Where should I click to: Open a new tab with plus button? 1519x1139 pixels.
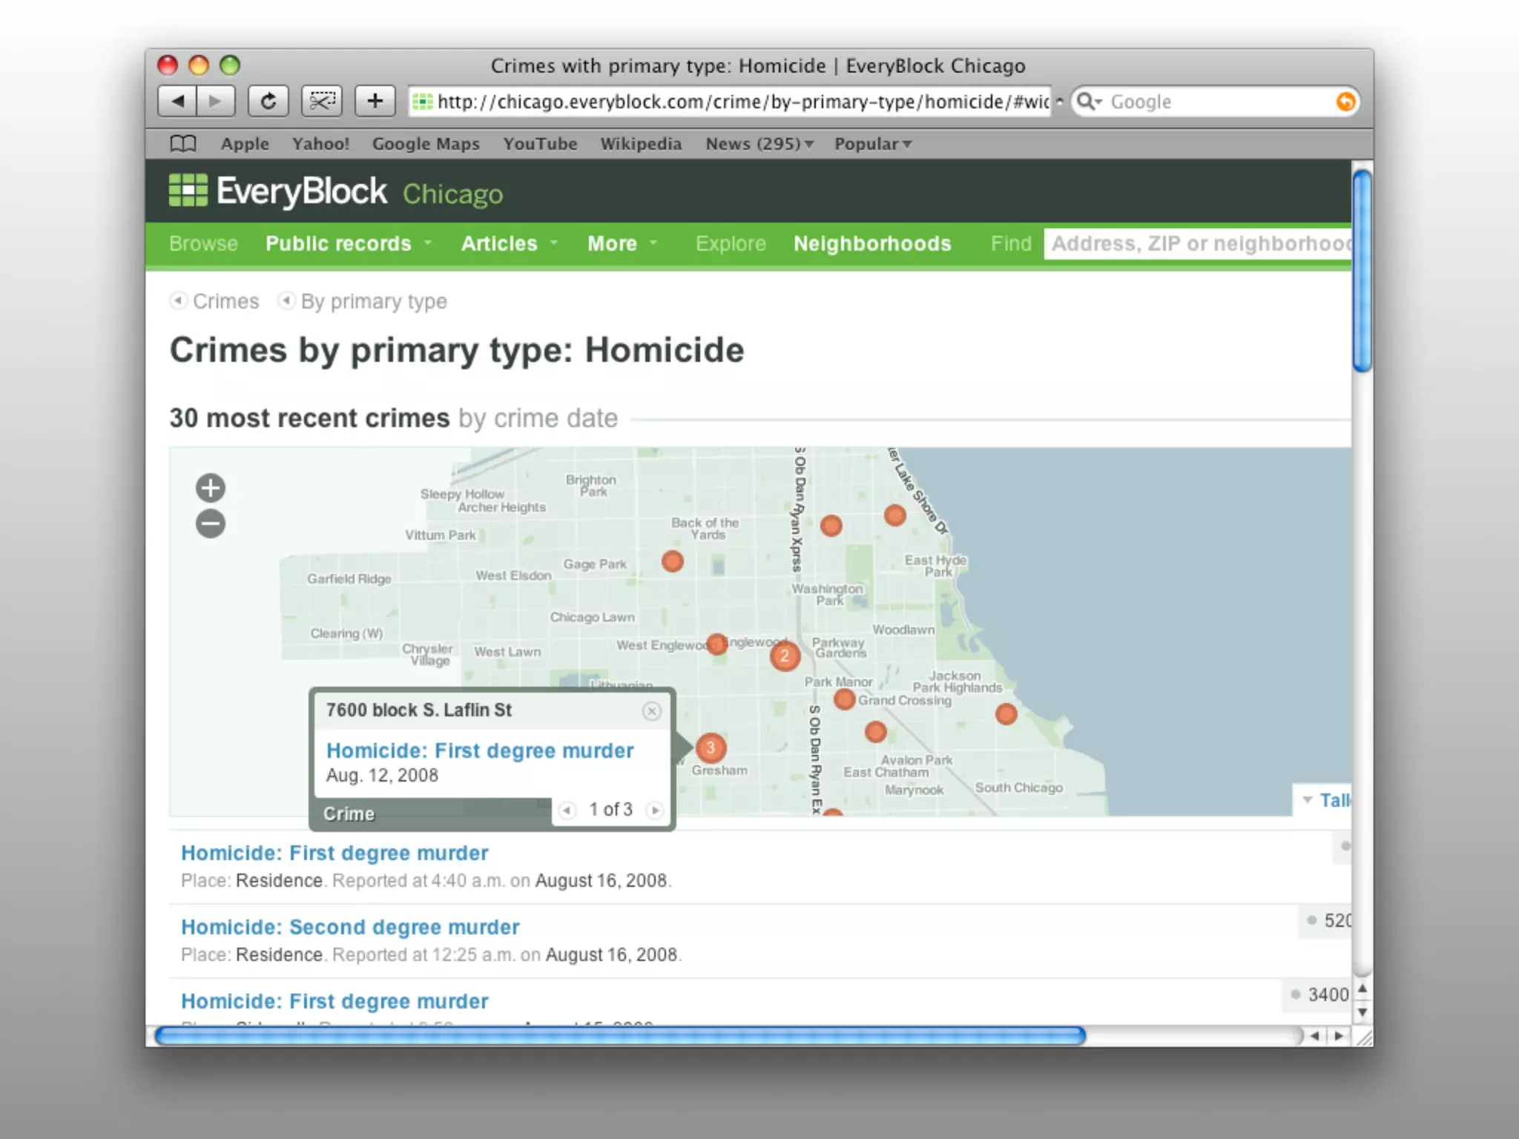[x=375, y=101]
